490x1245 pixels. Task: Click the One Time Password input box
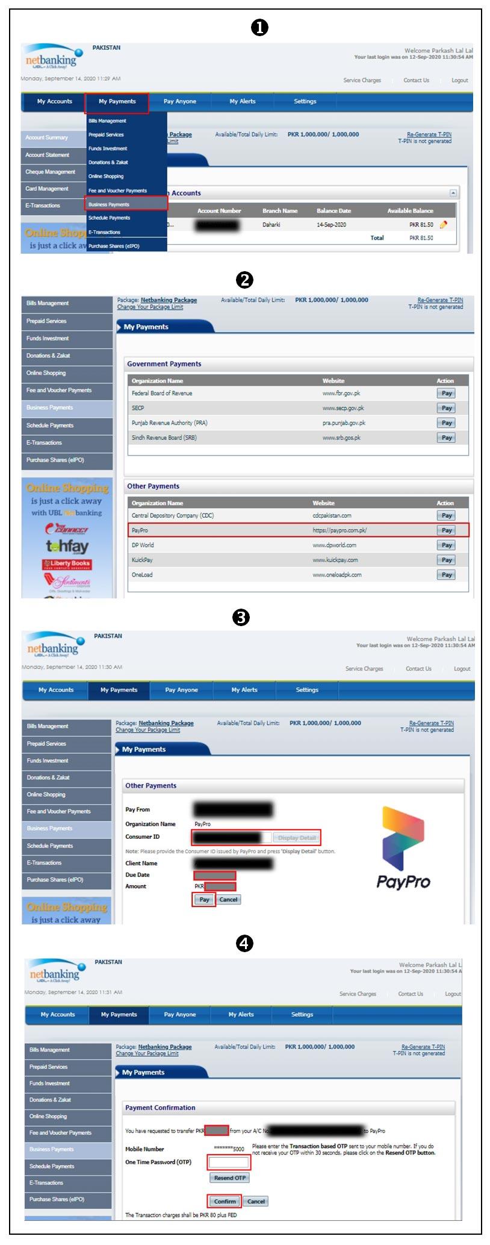point(229,1162)
